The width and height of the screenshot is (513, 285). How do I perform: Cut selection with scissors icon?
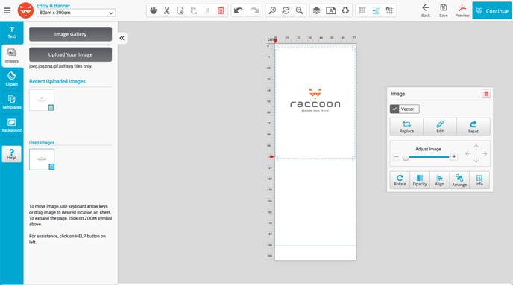point(166,10)
